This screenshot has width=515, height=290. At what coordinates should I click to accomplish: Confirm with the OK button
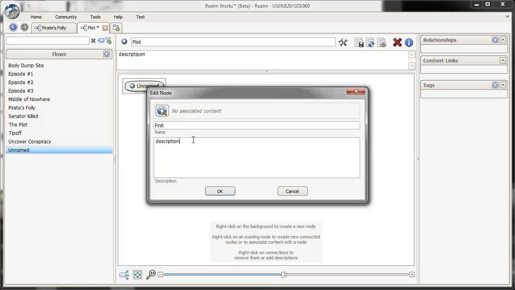[220, 191]
